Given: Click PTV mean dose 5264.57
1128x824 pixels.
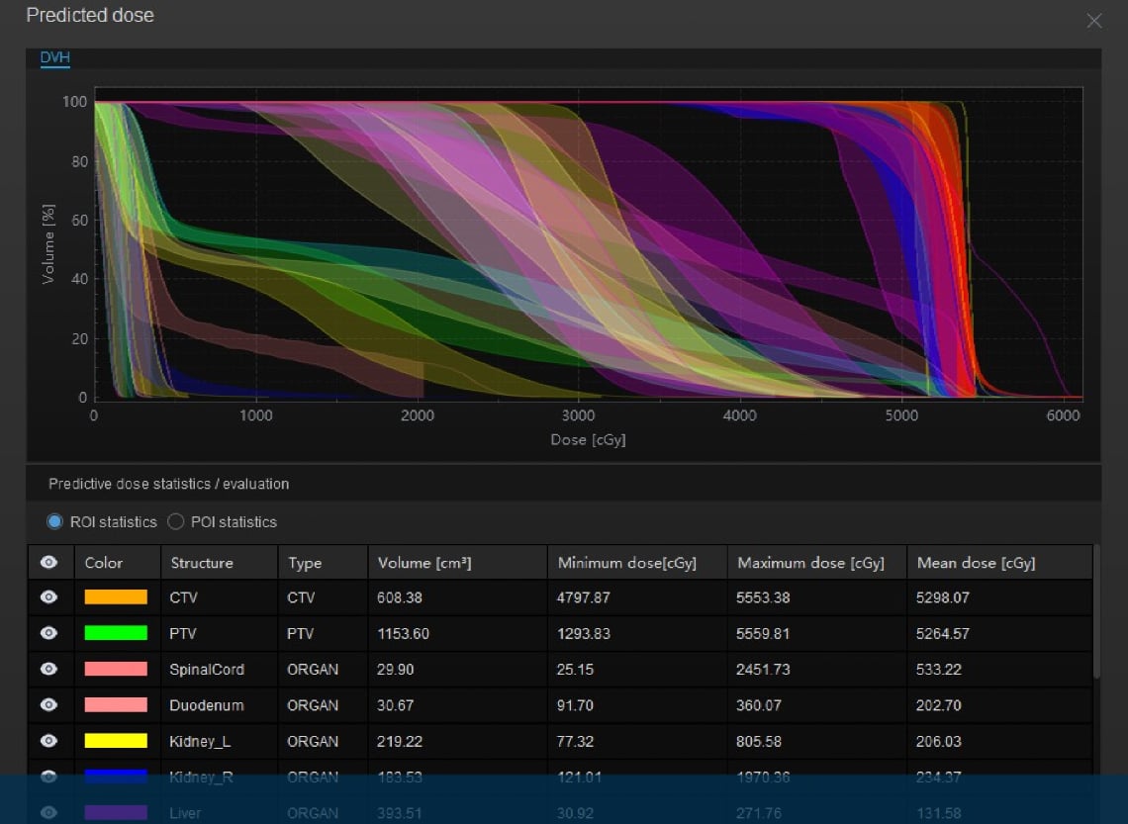Looking at the screenshot, I should pos(942,633).
